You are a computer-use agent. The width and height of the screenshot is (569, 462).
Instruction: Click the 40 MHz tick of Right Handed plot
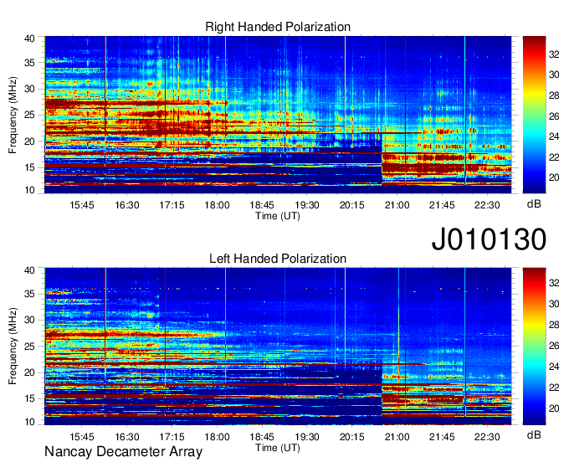pyautogui.click(x=29, y=38)
